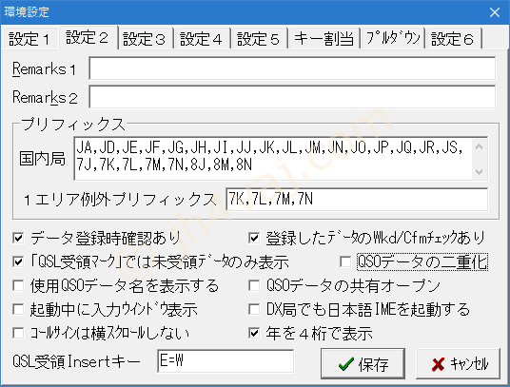
Task: Click the キャンセル button with red X
Action: point(459,363)
